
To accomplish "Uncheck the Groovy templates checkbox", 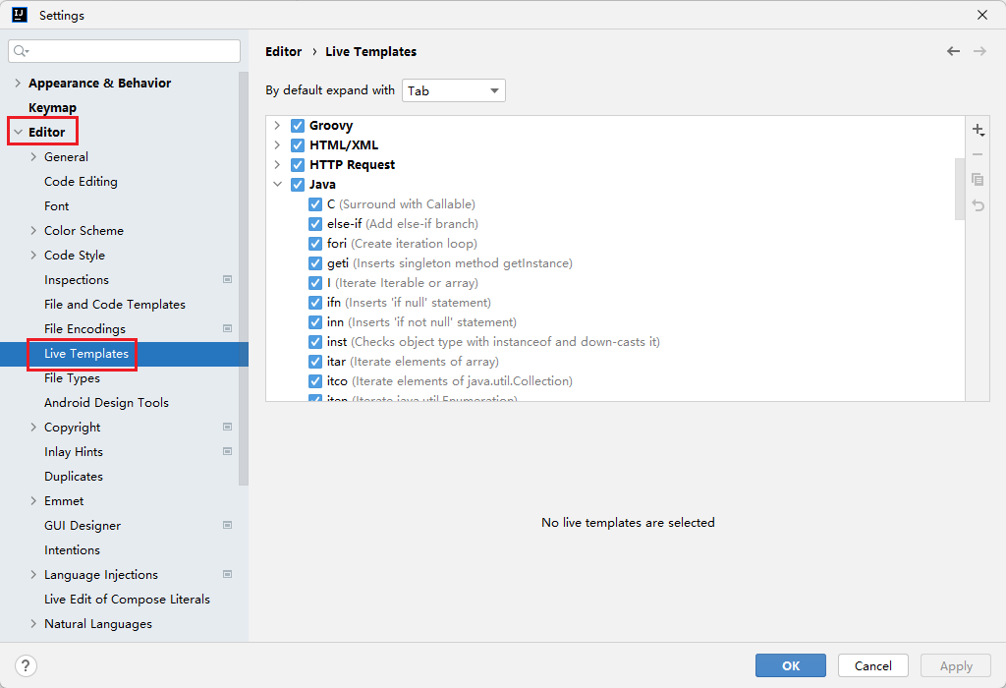I will click(298, 126).
